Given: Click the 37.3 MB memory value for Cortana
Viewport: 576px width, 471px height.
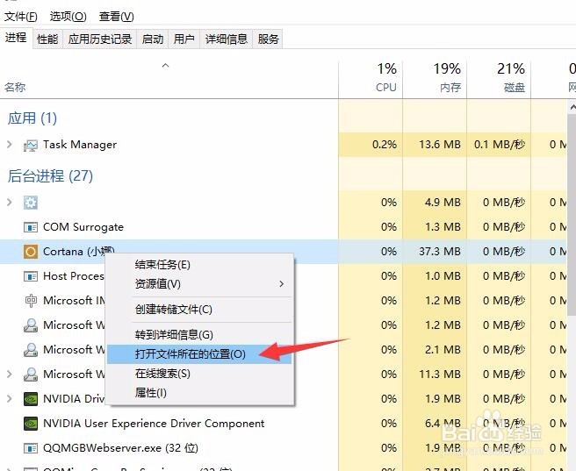Looking at the screenshot, I should click(x=440, y=252).
